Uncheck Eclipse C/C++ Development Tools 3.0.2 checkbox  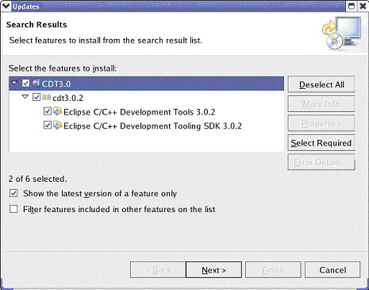pos(48,111)
